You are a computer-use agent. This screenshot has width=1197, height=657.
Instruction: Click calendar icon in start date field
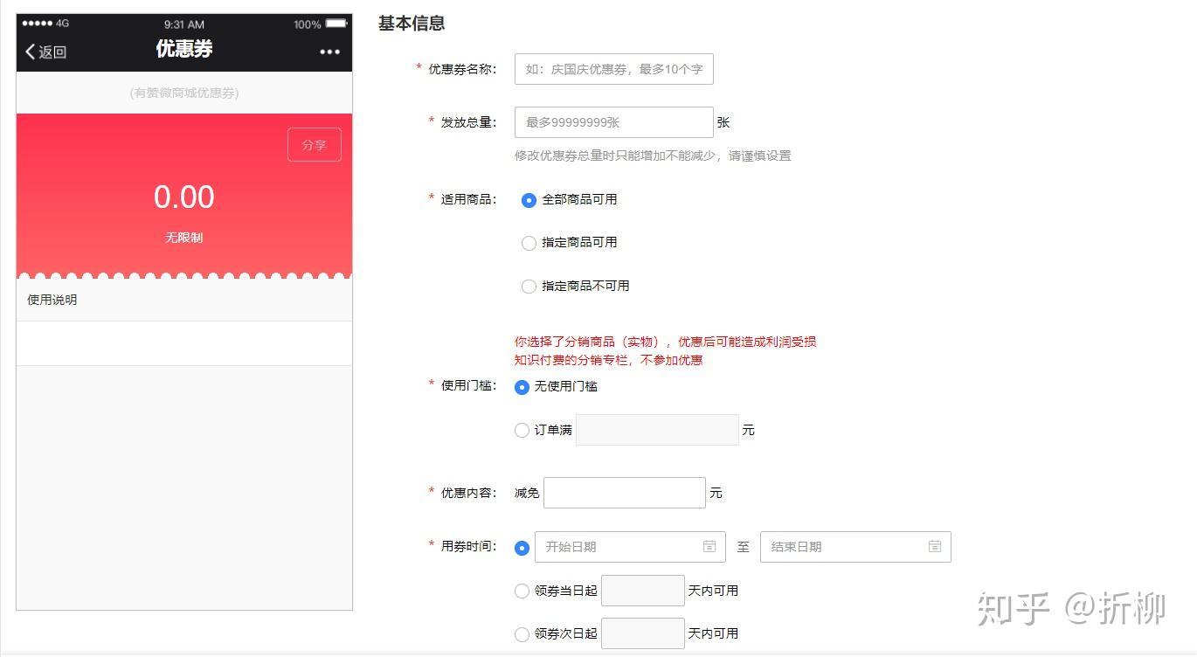click(709, 546)
